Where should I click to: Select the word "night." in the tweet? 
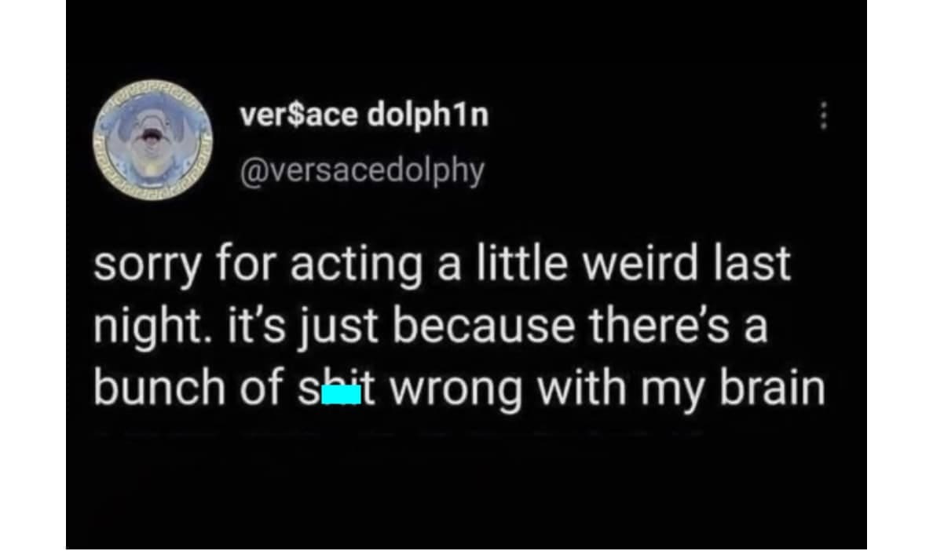(144, 327)
